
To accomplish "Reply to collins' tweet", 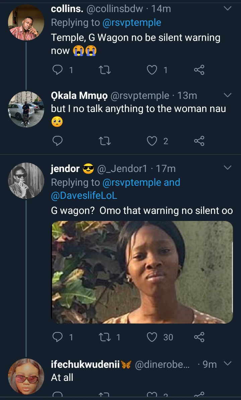I will [x=58, y=70].
